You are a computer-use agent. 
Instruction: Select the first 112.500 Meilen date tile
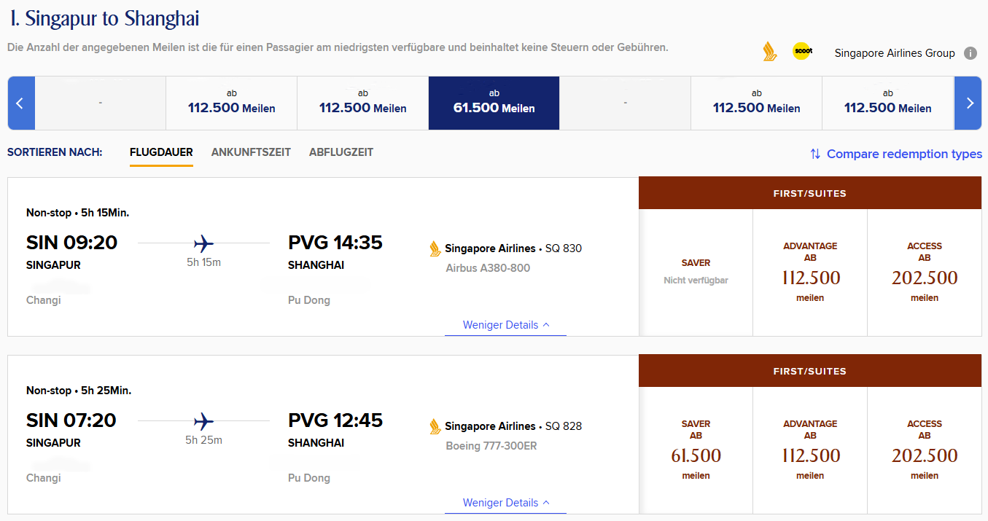pos(230,103)
